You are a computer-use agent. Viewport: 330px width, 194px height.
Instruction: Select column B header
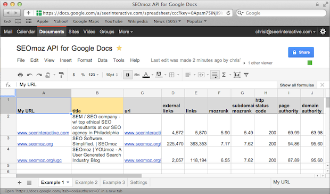pos(97,93)
